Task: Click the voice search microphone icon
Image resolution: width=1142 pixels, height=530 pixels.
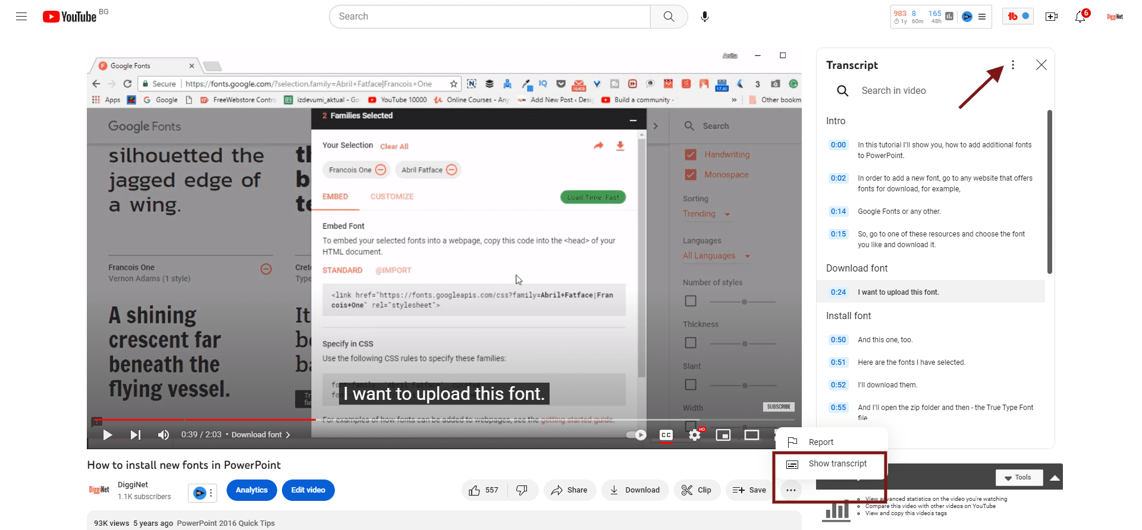Action: click(x=704, y=17)
